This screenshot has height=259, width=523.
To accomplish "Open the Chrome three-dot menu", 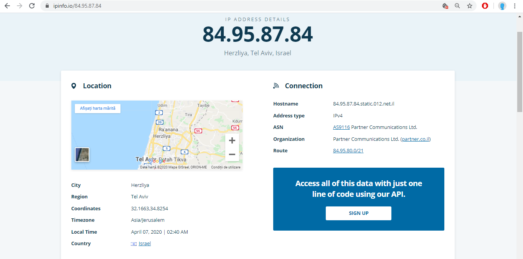I will tap(515, 6).
